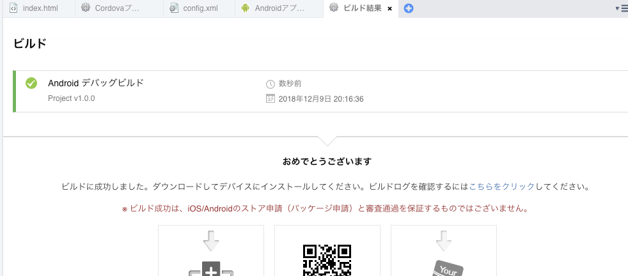Click the red ビルド成功は warning notice
This screenshot has height=276, width=628.
click(325, 208)
